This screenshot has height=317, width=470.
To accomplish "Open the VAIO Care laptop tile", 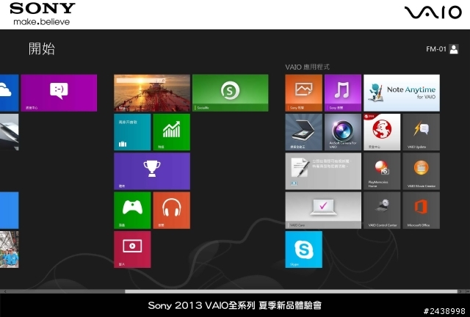I will (323, 211).
